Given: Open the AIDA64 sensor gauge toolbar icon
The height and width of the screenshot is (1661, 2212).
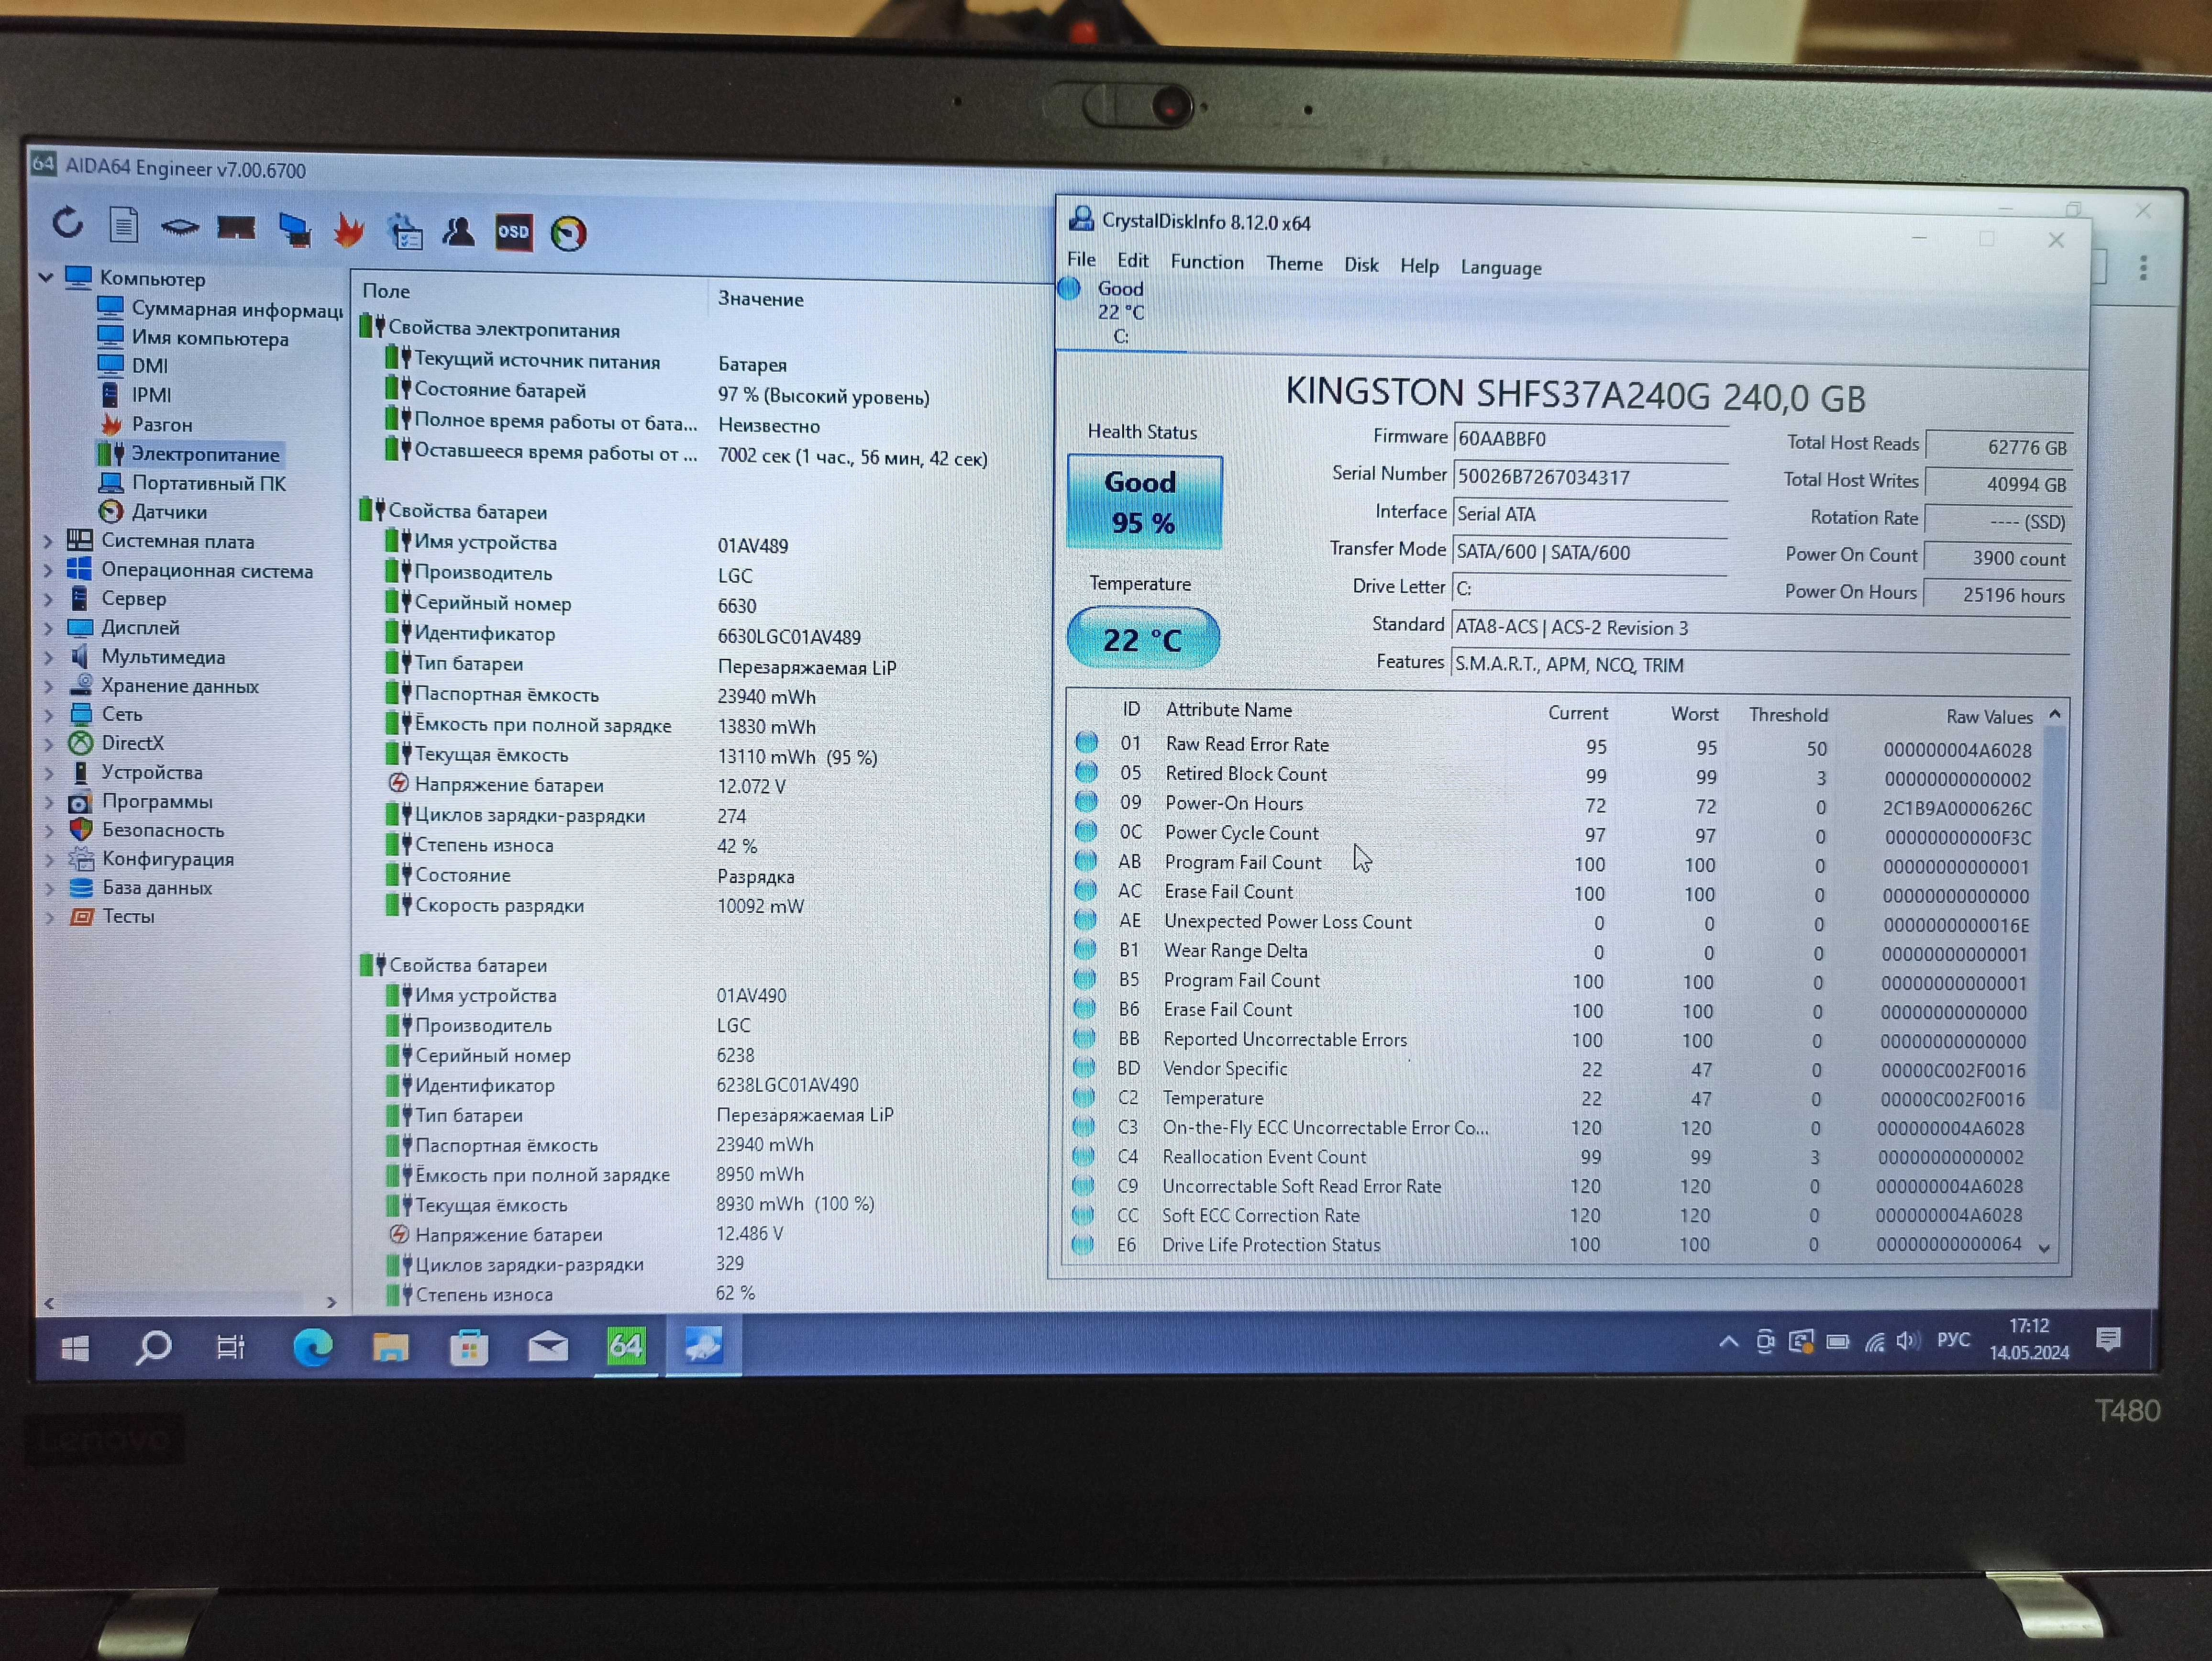Looking at the screenshot, I should pos(568,233).
